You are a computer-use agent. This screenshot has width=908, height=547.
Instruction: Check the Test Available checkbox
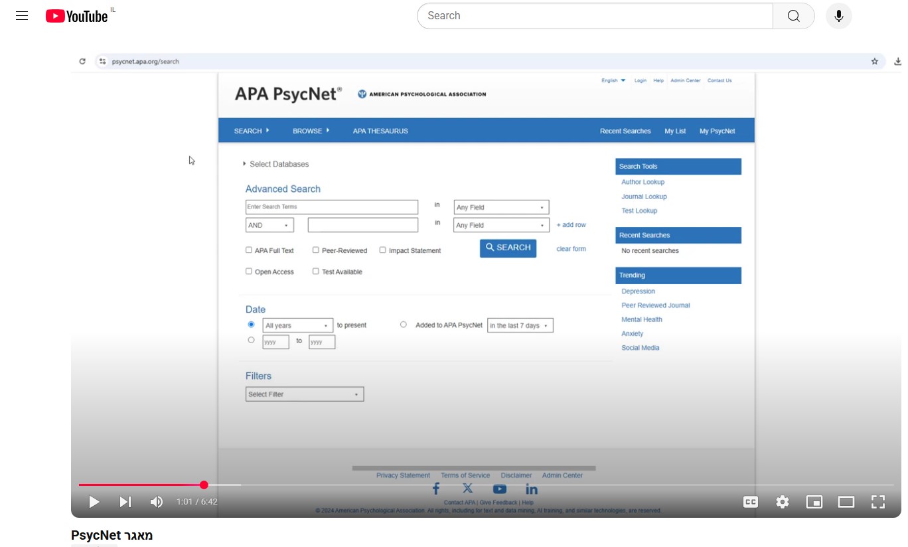(x=316, y=272)
